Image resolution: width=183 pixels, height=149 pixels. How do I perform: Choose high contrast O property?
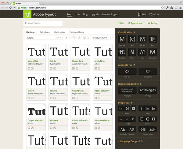point(154,119)
